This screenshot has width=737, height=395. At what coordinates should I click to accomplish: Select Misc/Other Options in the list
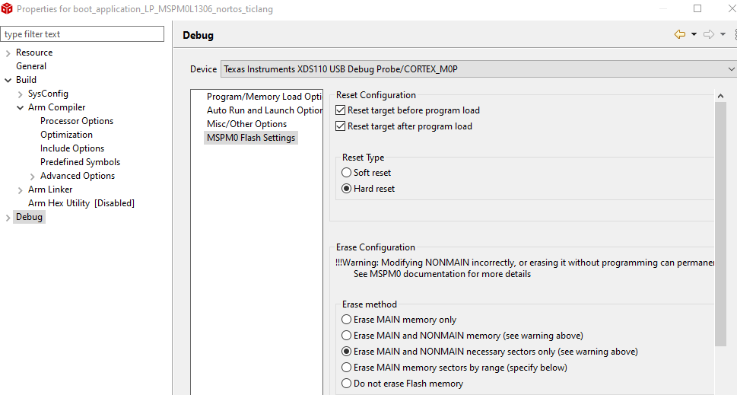(x=246, y=124)
